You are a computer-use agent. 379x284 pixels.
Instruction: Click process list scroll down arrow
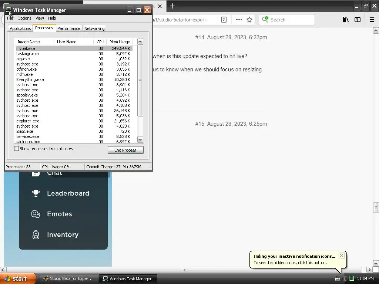[x=140, y=139]
